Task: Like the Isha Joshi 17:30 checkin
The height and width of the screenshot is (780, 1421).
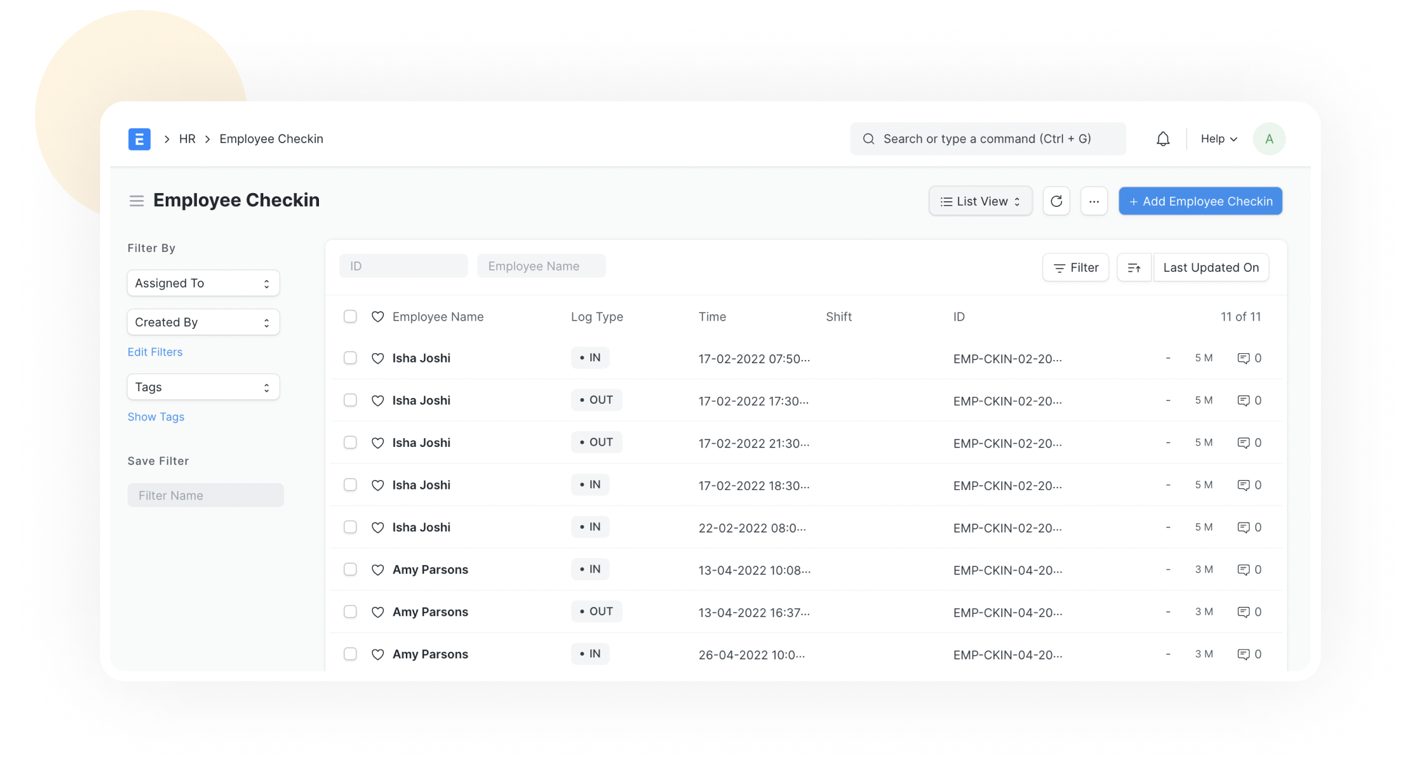Action: [x=378, y=401]
